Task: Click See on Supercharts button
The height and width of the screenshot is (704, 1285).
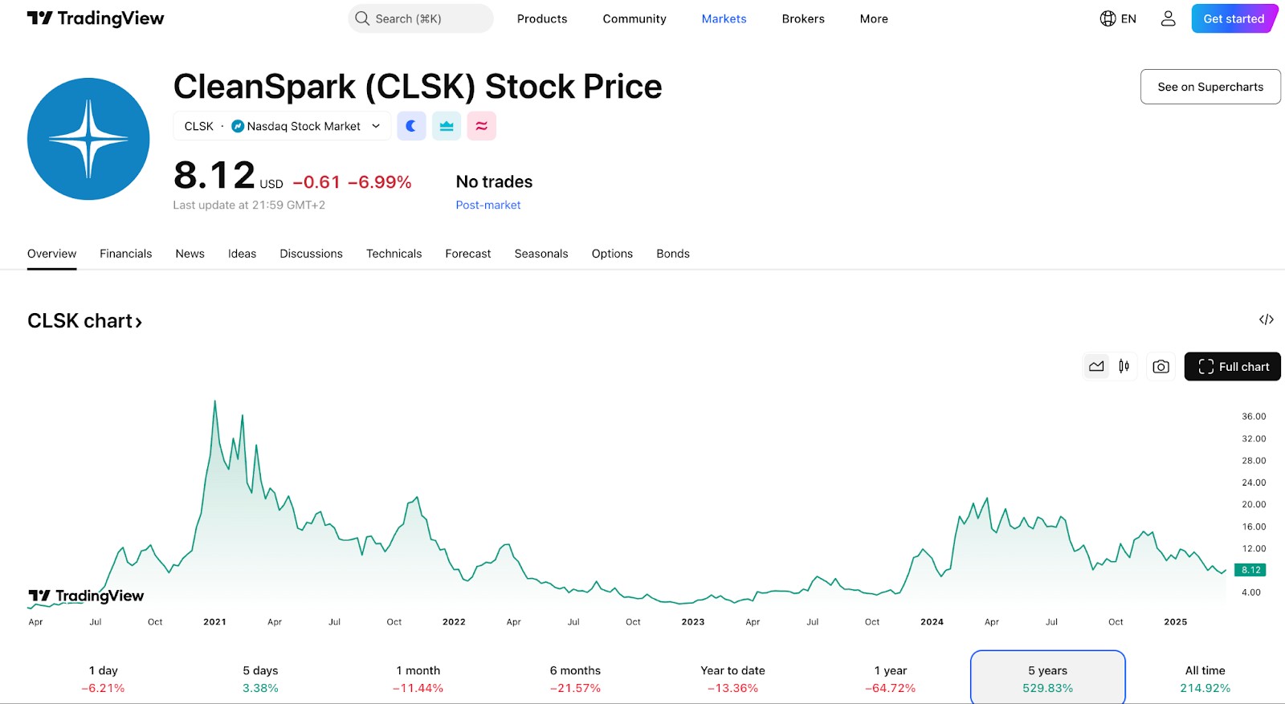Action: tap(1210, 87)
